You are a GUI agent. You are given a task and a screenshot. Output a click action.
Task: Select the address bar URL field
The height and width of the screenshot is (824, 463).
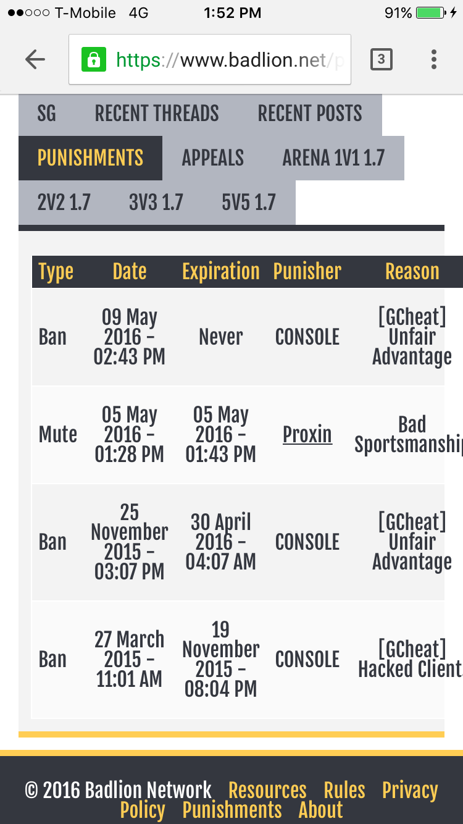click(210, 59)
